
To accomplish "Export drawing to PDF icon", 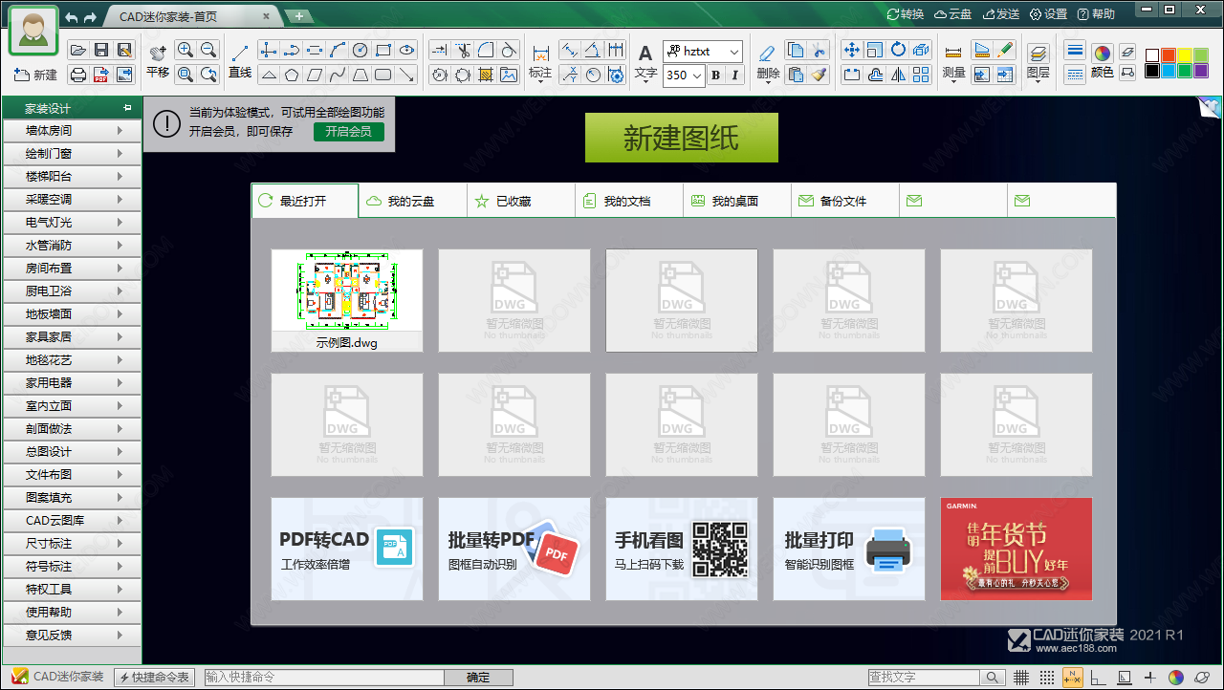I will (101, 75).
